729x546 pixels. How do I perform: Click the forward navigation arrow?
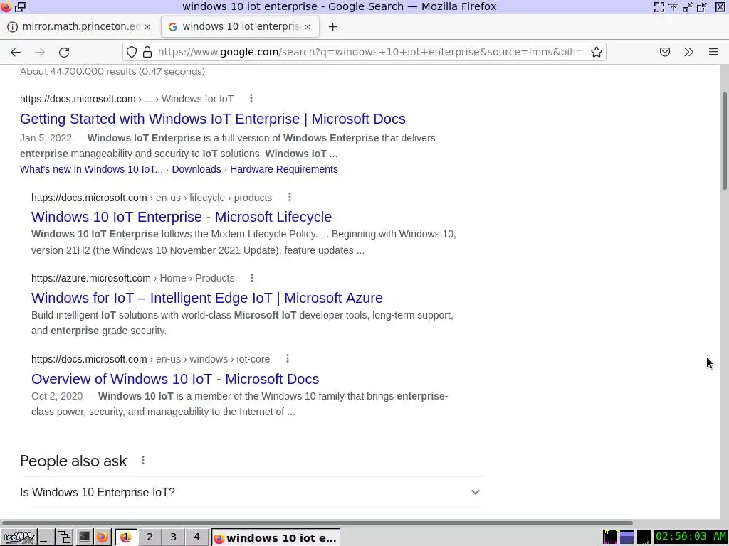coord(40,52)
